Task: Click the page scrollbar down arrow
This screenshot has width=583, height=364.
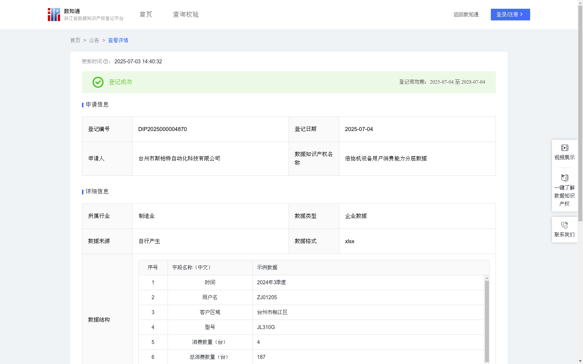Action: coord(580,361)
